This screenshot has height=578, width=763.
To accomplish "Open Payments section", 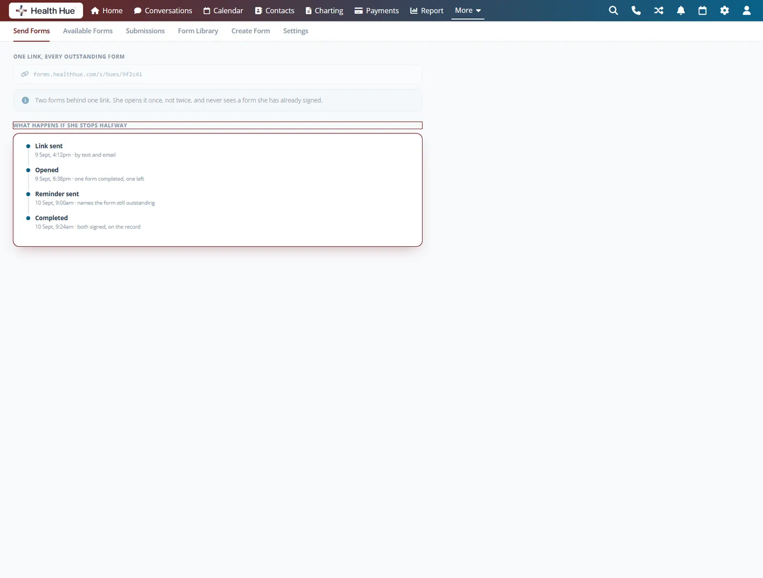I will [377, 10].
